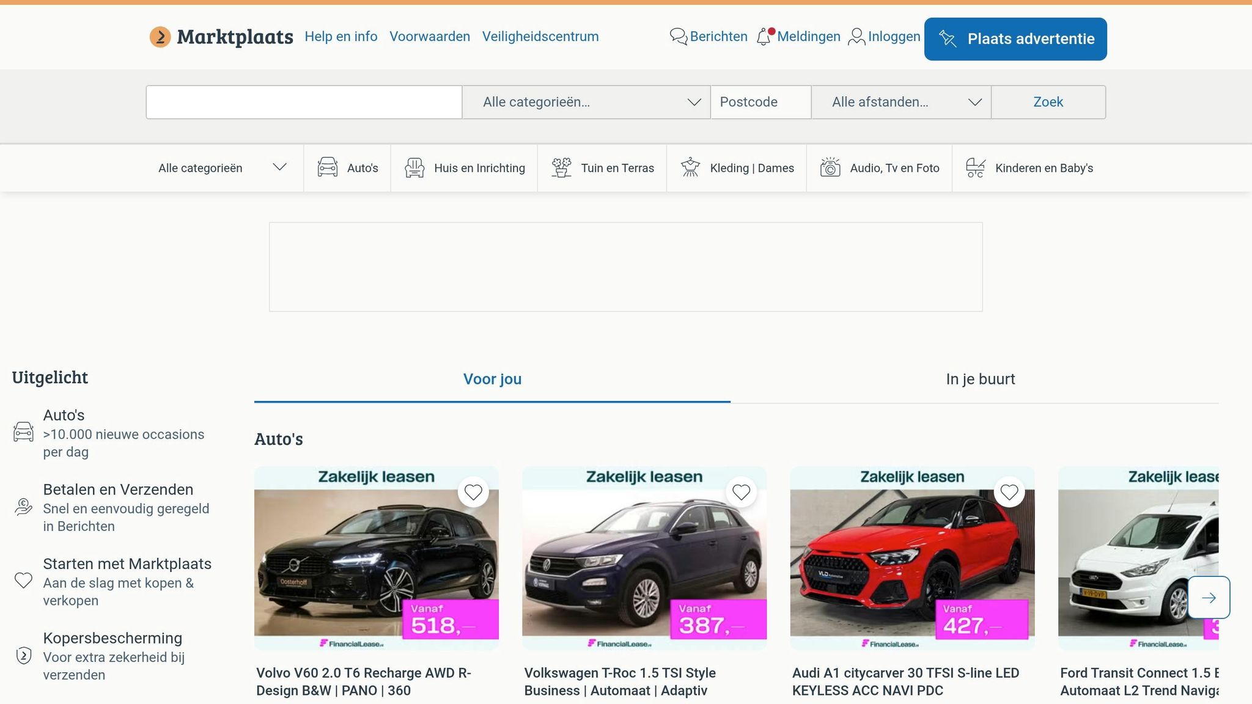Image resolution: width=1252 pixels, height=704 pixels.
Task: Click the euro hand icon beside Betalen en Verzenden
Action: [23, 507]
